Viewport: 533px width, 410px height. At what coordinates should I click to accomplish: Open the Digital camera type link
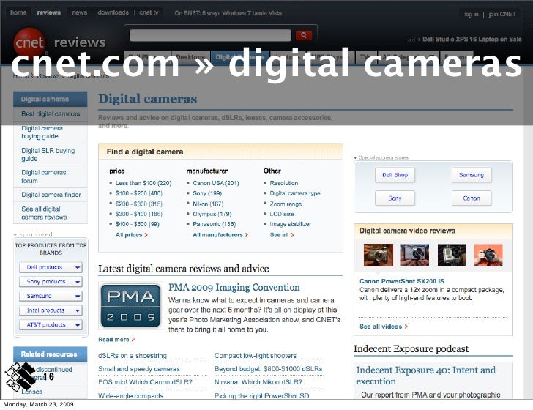[x=295, y=193]
